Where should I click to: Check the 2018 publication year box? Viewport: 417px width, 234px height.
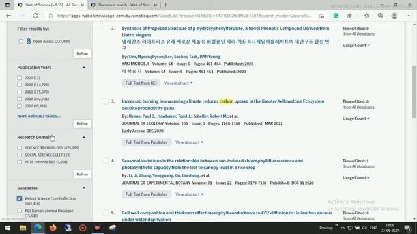pos(20,99)
